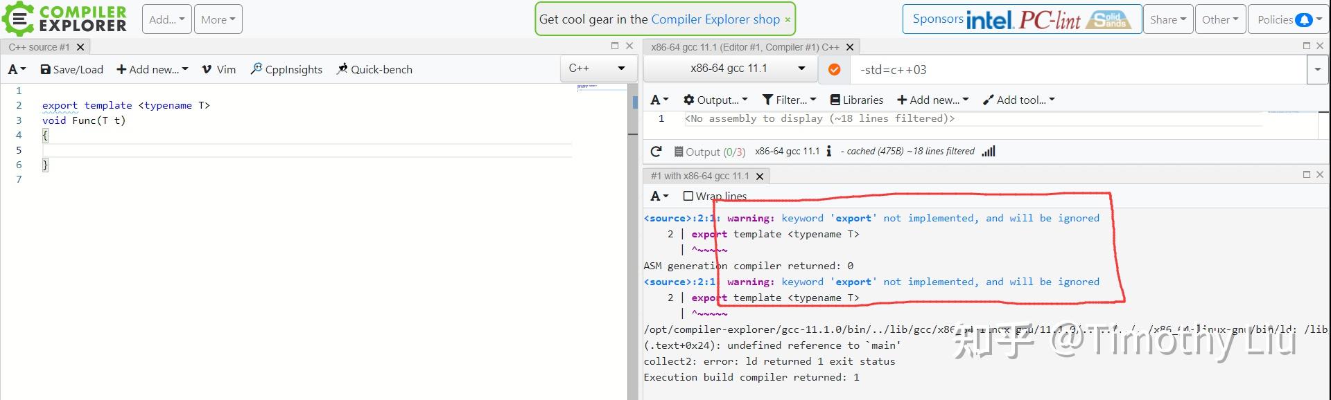This screenshot has height=400, width=1331.
Task: Click the timing bars chart icon
Action: (989, 151)
